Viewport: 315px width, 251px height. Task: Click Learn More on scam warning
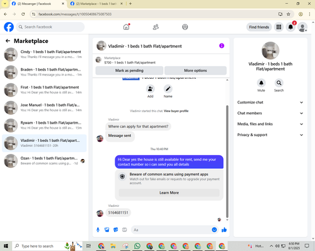[x=169, y=193]
